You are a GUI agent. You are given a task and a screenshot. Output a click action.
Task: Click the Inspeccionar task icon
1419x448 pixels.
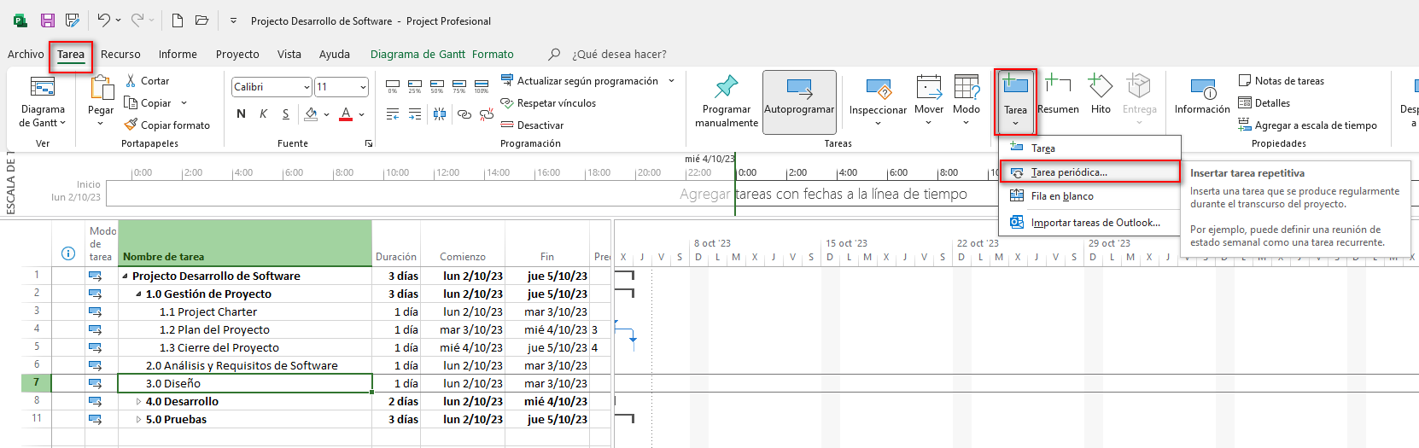pos(878,89)
